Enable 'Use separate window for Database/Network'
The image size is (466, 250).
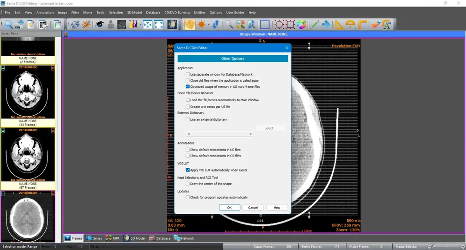[188, 74]
